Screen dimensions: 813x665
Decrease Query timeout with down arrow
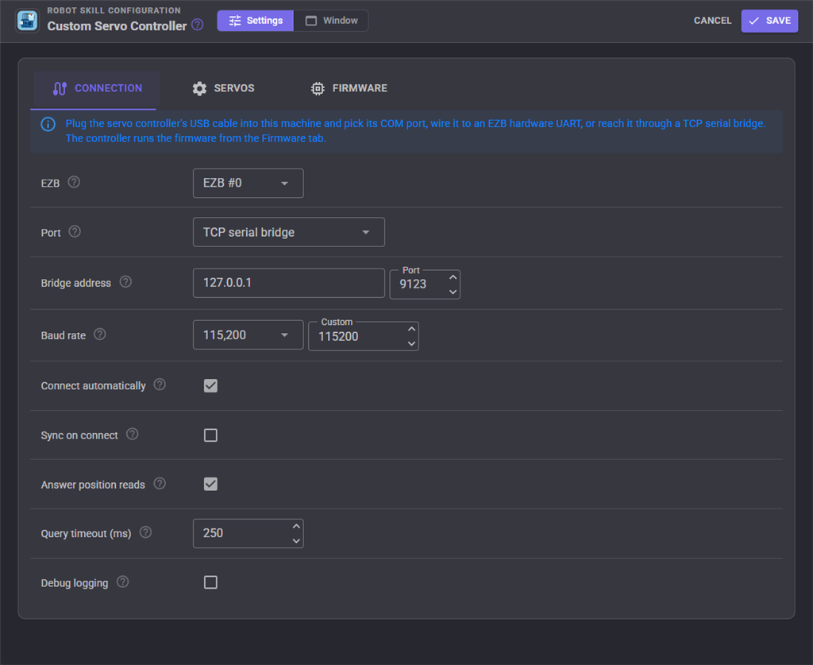pyautogui.click(x=296, y=541)
